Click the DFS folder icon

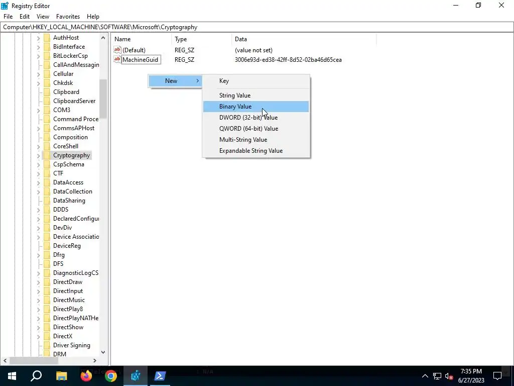tap(47, 263)
